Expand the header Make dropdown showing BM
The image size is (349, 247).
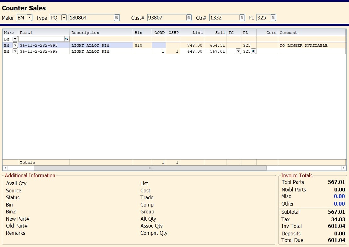[30, 18]
